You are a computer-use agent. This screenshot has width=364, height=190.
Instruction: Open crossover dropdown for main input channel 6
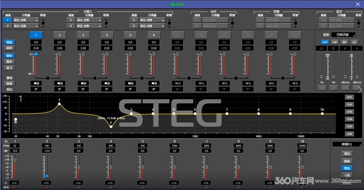(x=152, y=26)
